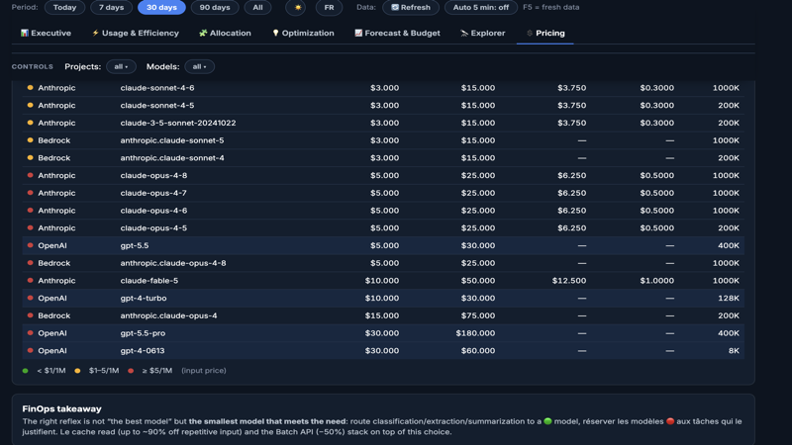
Task: Click the refresh icon in Refresh button
Action: [x=395, y=8]
